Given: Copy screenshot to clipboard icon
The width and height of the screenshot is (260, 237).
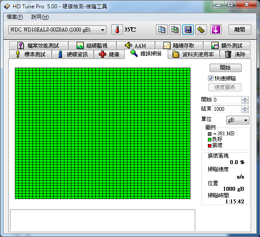Looking at the screenshot, I should tap(175, 30).
